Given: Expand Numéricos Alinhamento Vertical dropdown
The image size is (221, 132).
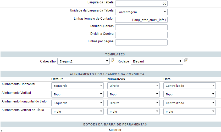Looking at the screenshot, I should tap(134, 94).
